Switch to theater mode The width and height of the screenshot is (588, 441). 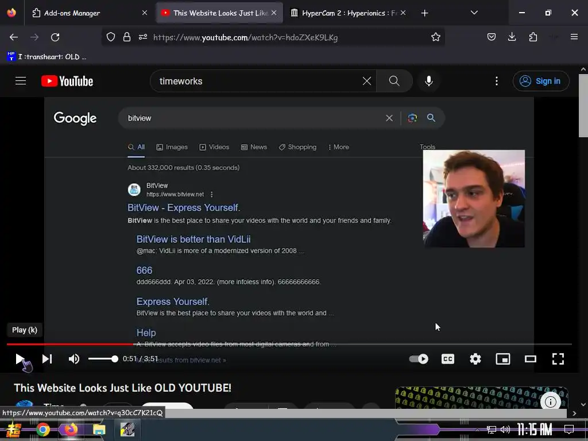(x=530, y=359)
